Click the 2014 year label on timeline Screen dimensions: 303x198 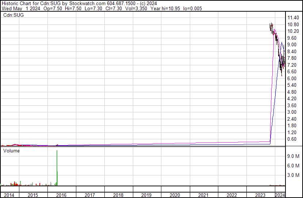9,195
